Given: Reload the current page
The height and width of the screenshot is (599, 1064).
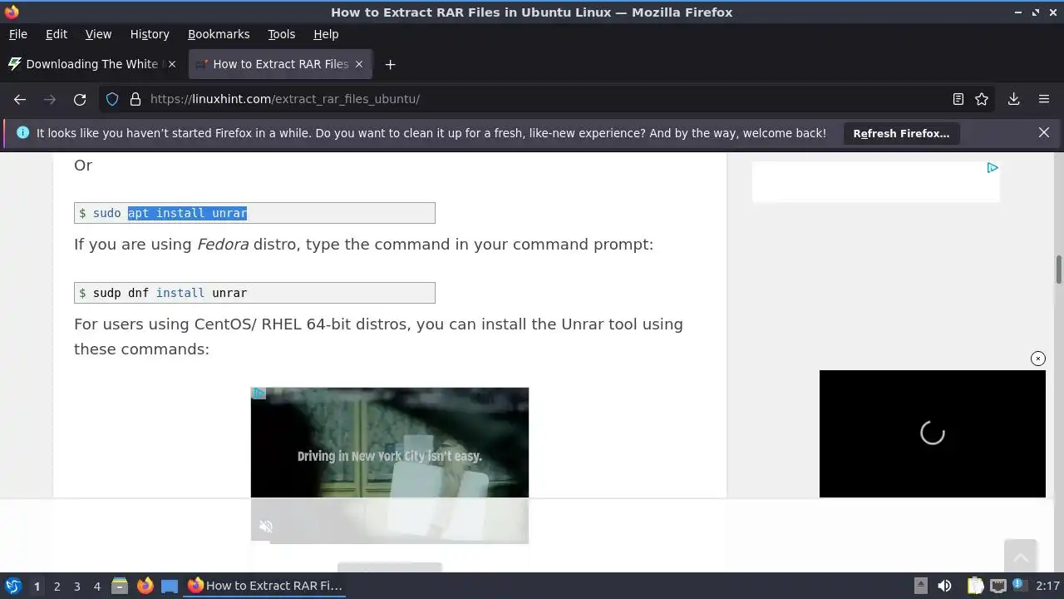Looking at the screenshot, I should (x=80, y=99).
